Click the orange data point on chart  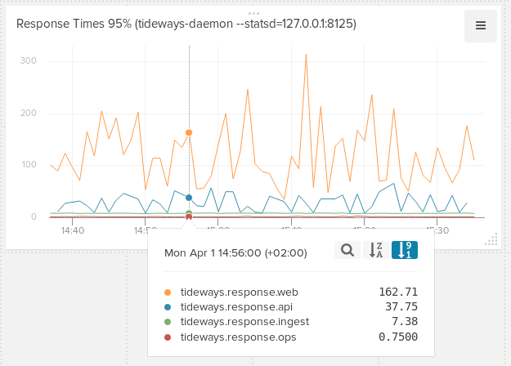click(x=189, y=132)
